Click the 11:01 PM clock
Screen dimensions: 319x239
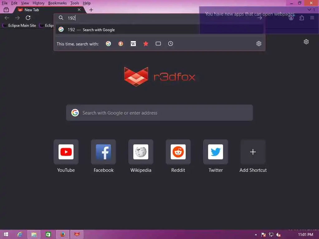click(305, 235)
